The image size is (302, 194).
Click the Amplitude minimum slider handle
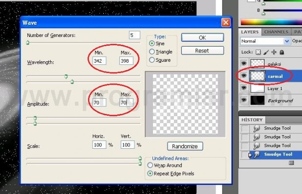(35, 118)
